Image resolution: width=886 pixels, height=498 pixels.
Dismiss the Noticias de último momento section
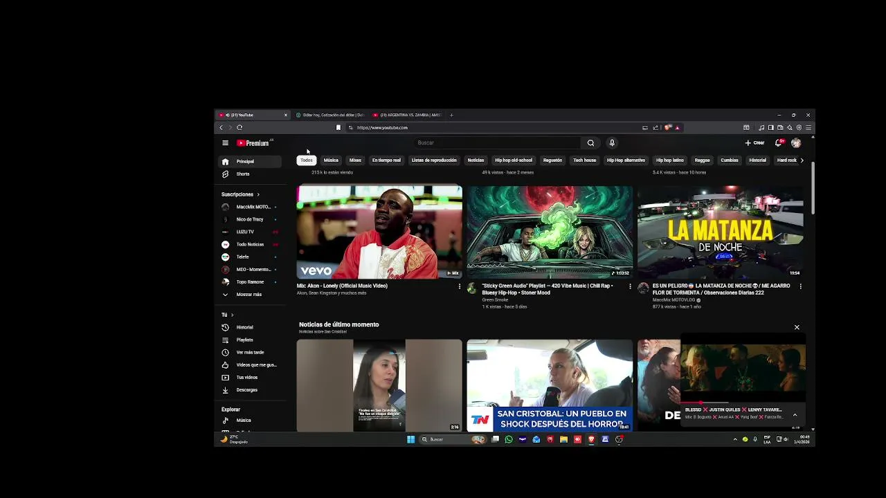click(797, 327)
